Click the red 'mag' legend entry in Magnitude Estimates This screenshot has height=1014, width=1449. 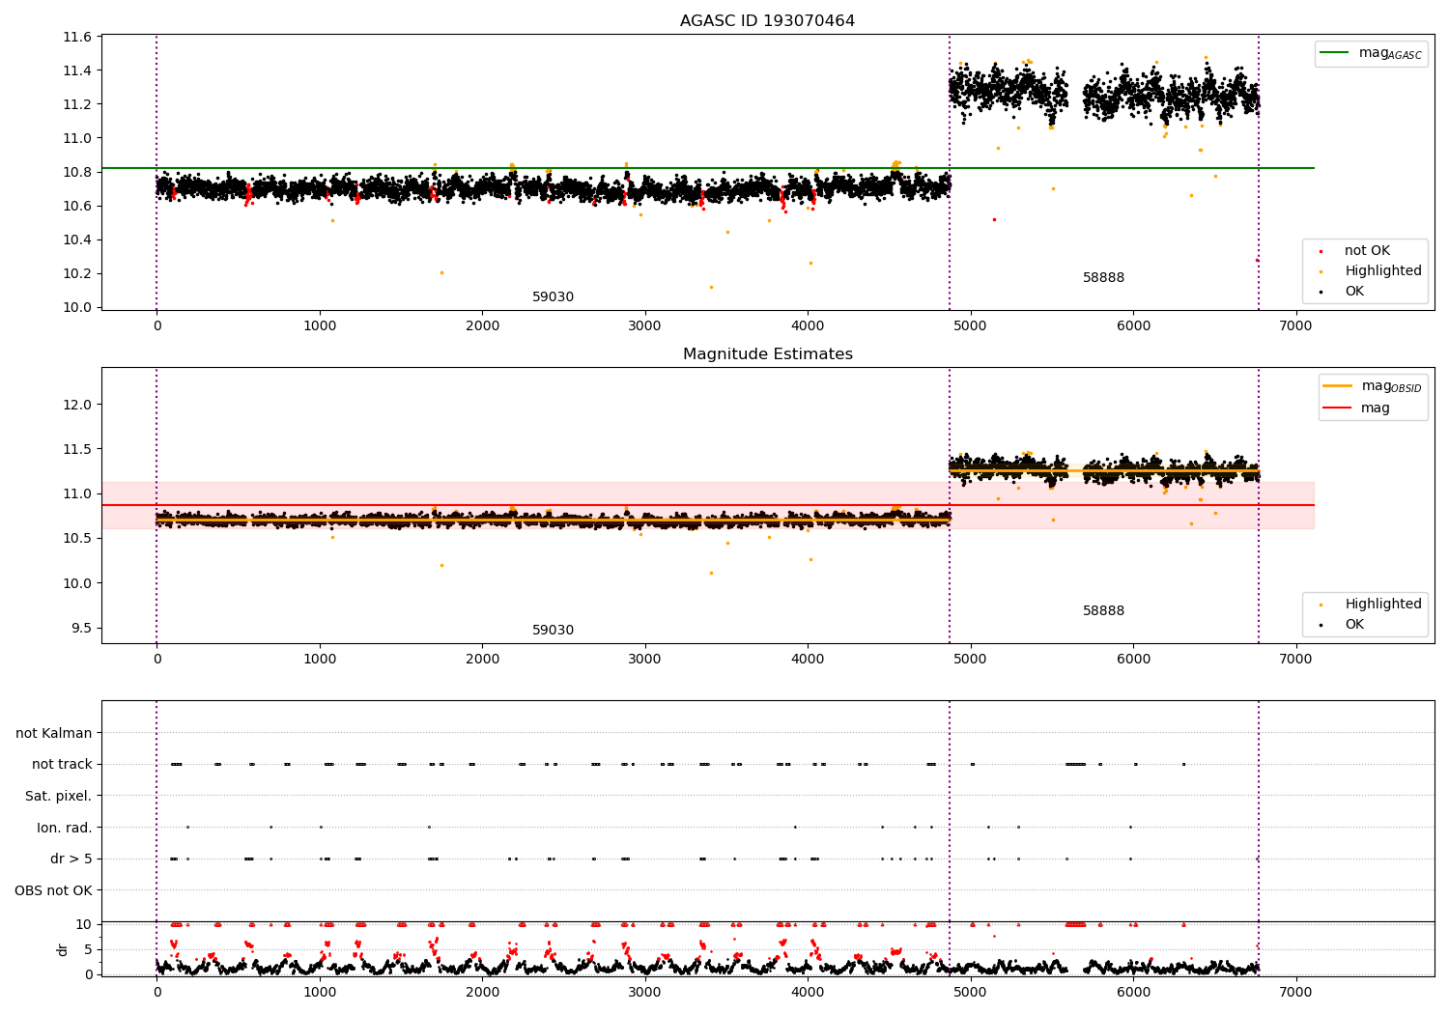tap(1356, 408)
